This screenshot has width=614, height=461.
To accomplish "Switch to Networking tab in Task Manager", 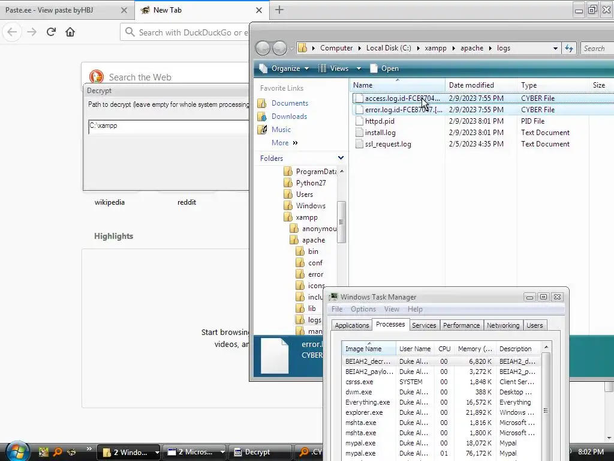I will [x=503, y=325].
